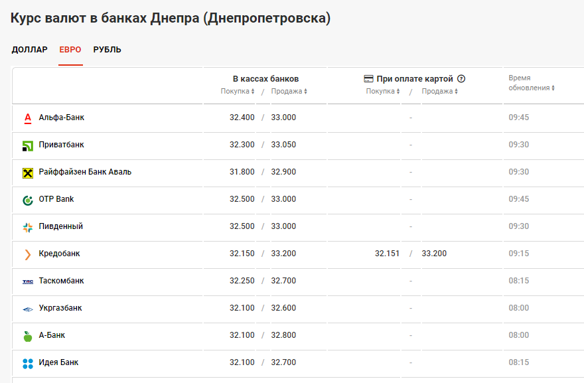Select the ЕВРО tab
Viewport: 584px width, 383px height.
[70, 50]
